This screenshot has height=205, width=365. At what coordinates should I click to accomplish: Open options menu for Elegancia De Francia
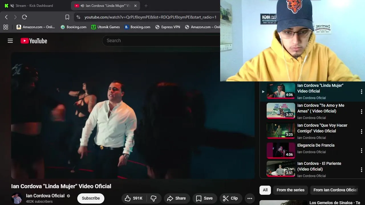point(361,151)
